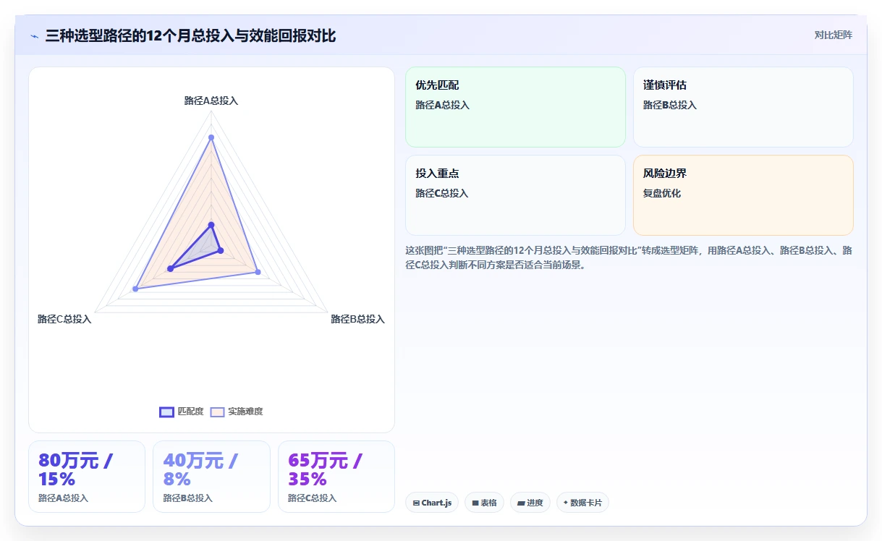
Task: Select the 风险边界 card
Action: coord(743,195)
